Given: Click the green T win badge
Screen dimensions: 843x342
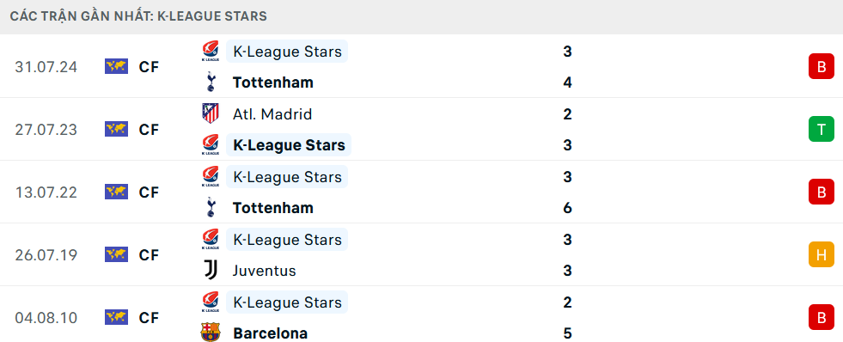Looking at the screenshot, I should 821,129.
